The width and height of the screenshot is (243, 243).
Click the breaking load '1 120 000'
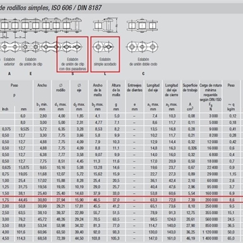coord(211,232)
